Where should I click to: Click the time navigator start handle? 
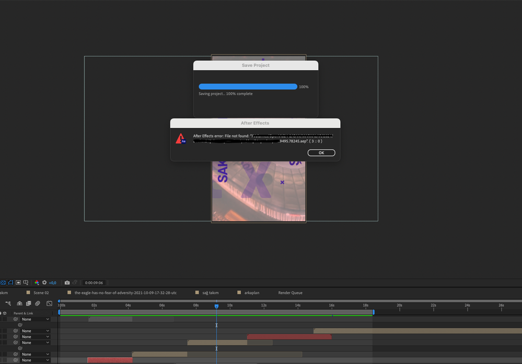point(59,301)
